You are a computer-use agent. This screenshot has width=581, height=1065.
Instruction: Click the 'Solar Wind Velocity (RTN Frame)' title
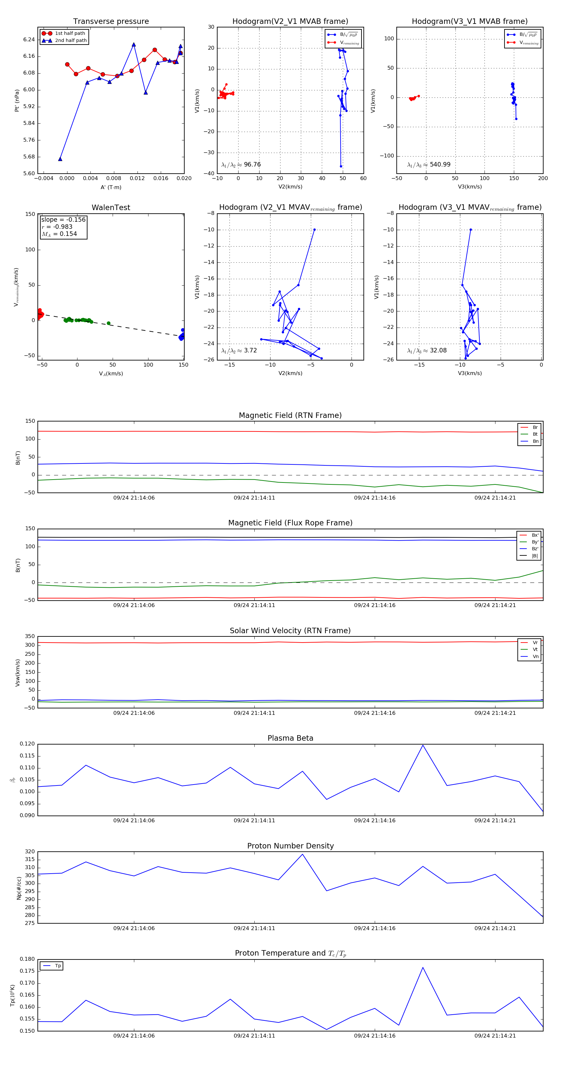pos(290,631)
